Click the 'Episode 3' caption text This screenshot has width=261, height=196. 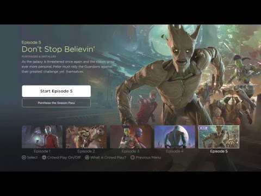click(x=130, y=151)
